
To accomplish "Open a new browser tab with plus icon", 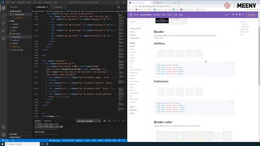I will pyautogui.click(x=179, y=3).
